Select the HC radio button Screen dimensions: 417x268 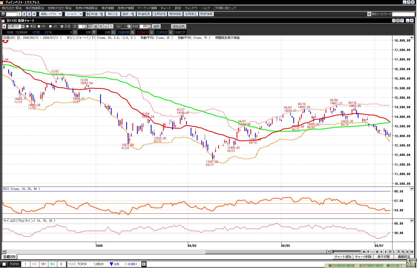[39, 26]
